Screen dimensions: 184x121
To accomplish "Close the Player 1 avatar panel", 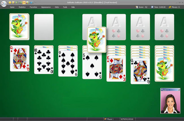I will [x=179, y=90].
